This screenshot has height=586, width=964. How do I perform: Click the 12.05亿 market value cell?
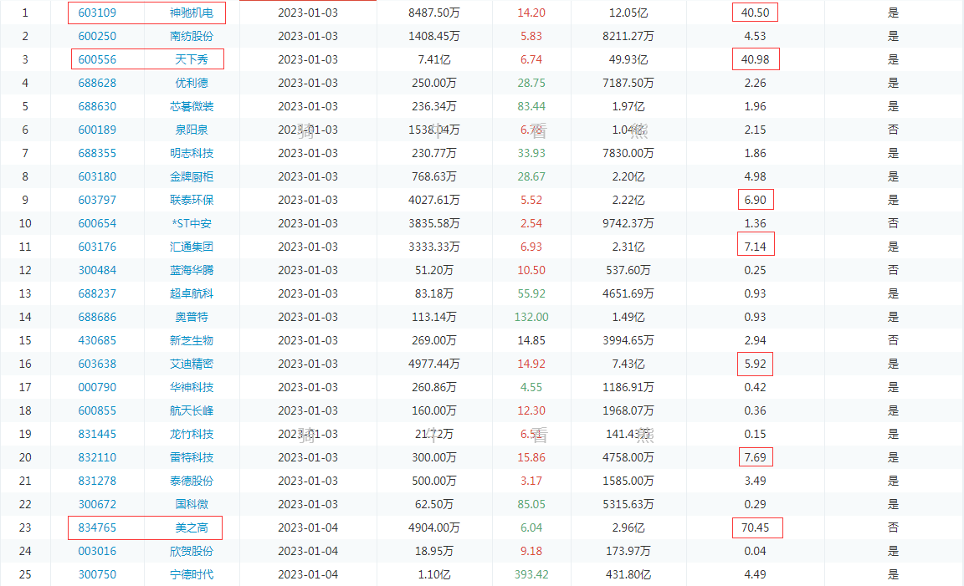click(x=628, y=13)
